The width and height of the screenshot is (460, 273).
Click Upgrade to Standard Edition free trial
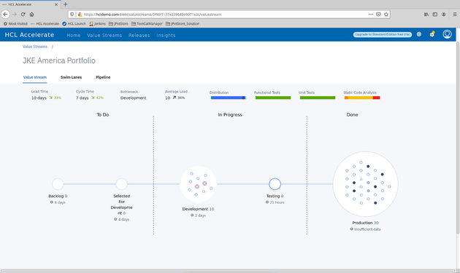[x=383, y=34]
